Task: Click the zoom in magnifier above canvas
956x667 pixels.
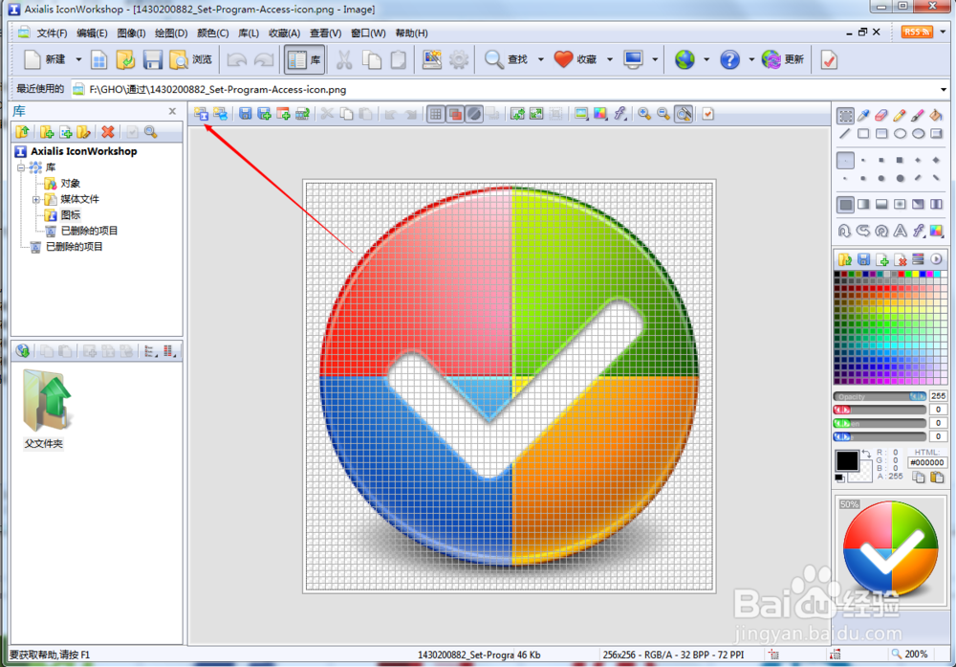Action: pos(644,114)
